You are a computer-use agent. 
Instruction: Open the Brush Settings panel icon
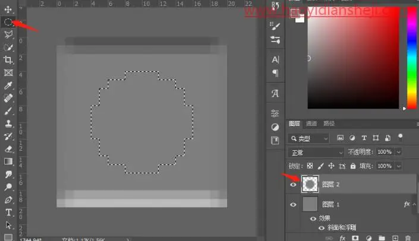click(x=275, y=26)
